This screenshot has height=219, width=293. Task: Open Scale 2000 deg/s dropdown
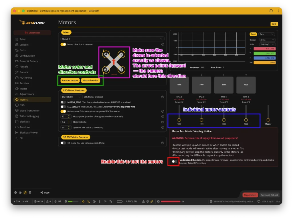[x=267, y=44]
